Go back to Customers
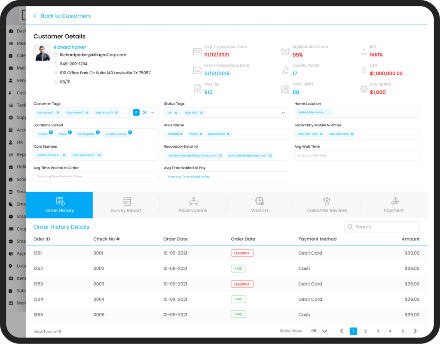Image resolution: width=440 pixels, height=344 pixels. tap(62, 16)
